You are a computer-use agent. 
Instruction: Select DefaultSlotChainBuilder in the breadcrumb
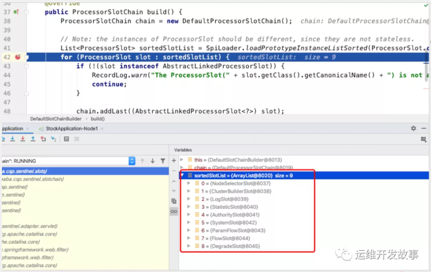[55, 118]
